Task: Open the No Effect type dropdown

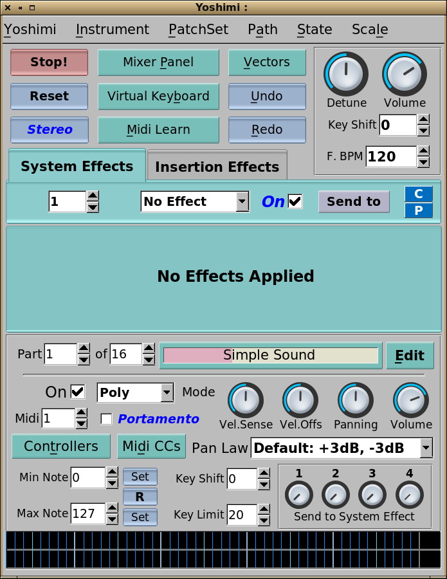Action: pyautogui.click(x=194, y=201)
